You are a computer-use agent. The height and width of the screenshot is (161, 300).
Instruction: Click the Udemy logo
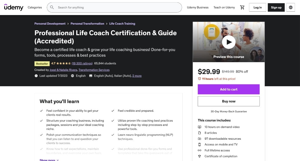[x=13, y=8]
